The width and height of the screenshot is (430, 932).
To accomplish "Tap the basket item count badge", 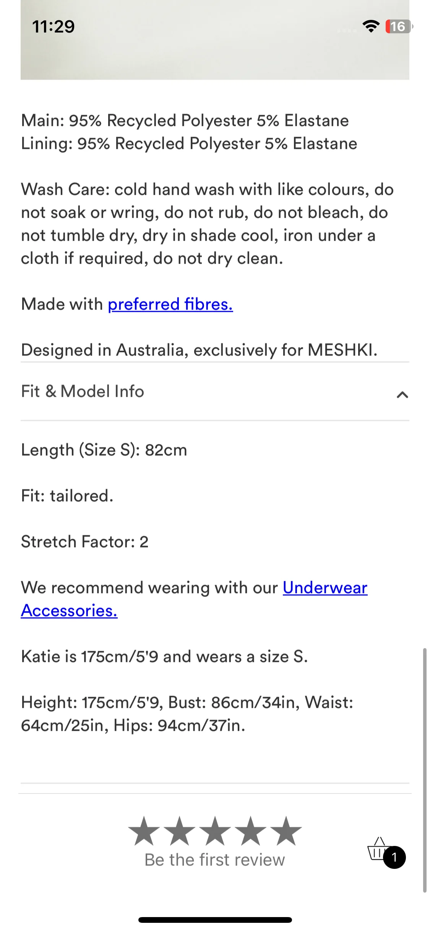I will pos(394,857).
